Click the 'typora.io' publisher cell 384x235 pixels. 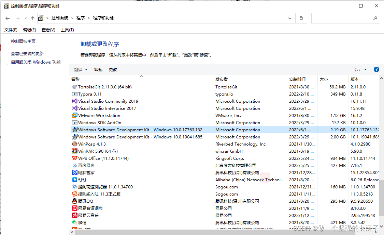224,94
